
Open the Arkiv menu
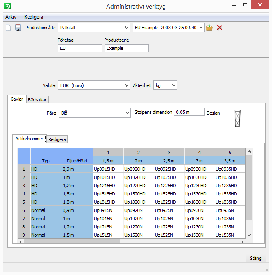(x=11, y=17)
